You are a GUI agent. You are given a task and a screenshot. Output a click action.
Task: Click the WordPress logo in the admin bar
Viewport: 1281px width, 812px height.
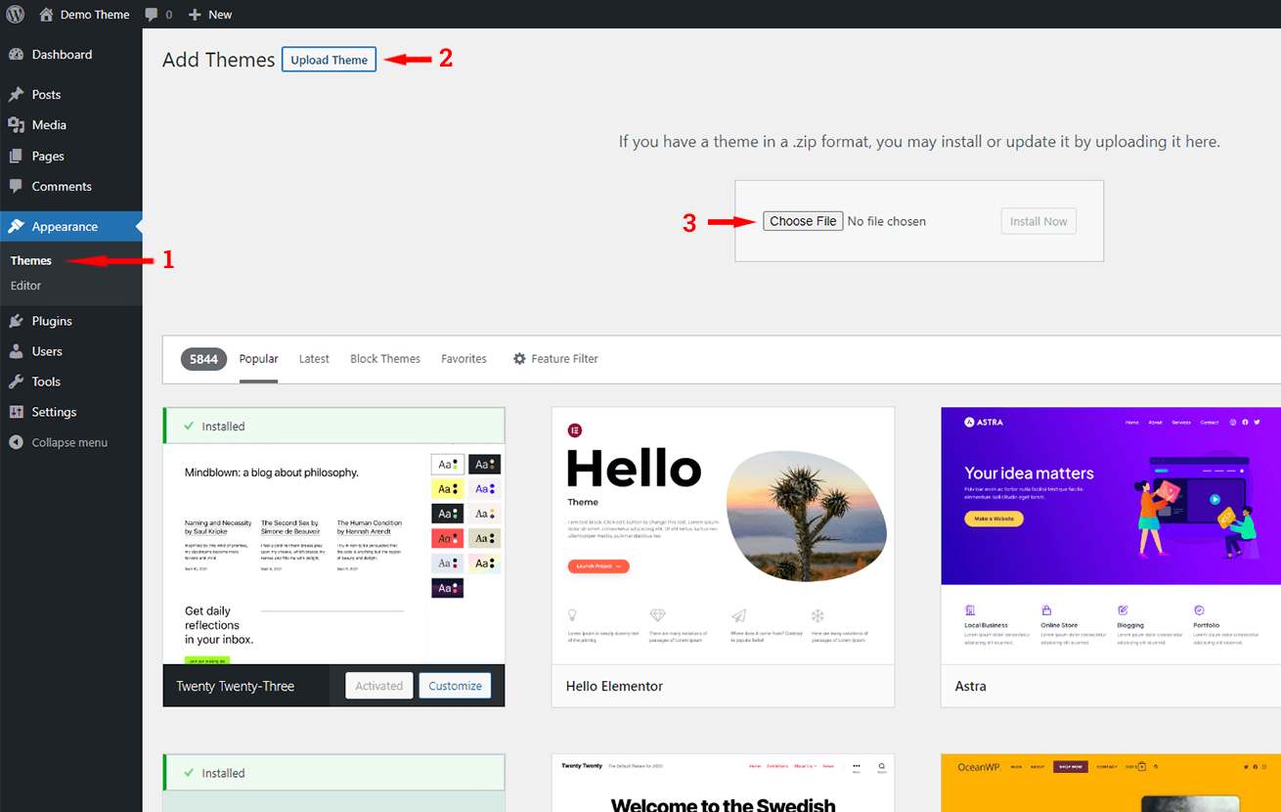15,14
